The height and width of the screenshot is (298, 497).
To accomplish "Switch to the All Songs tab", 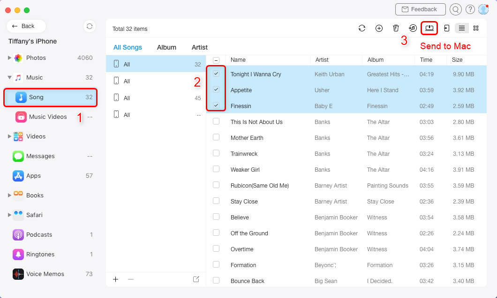I will [128, 47].
